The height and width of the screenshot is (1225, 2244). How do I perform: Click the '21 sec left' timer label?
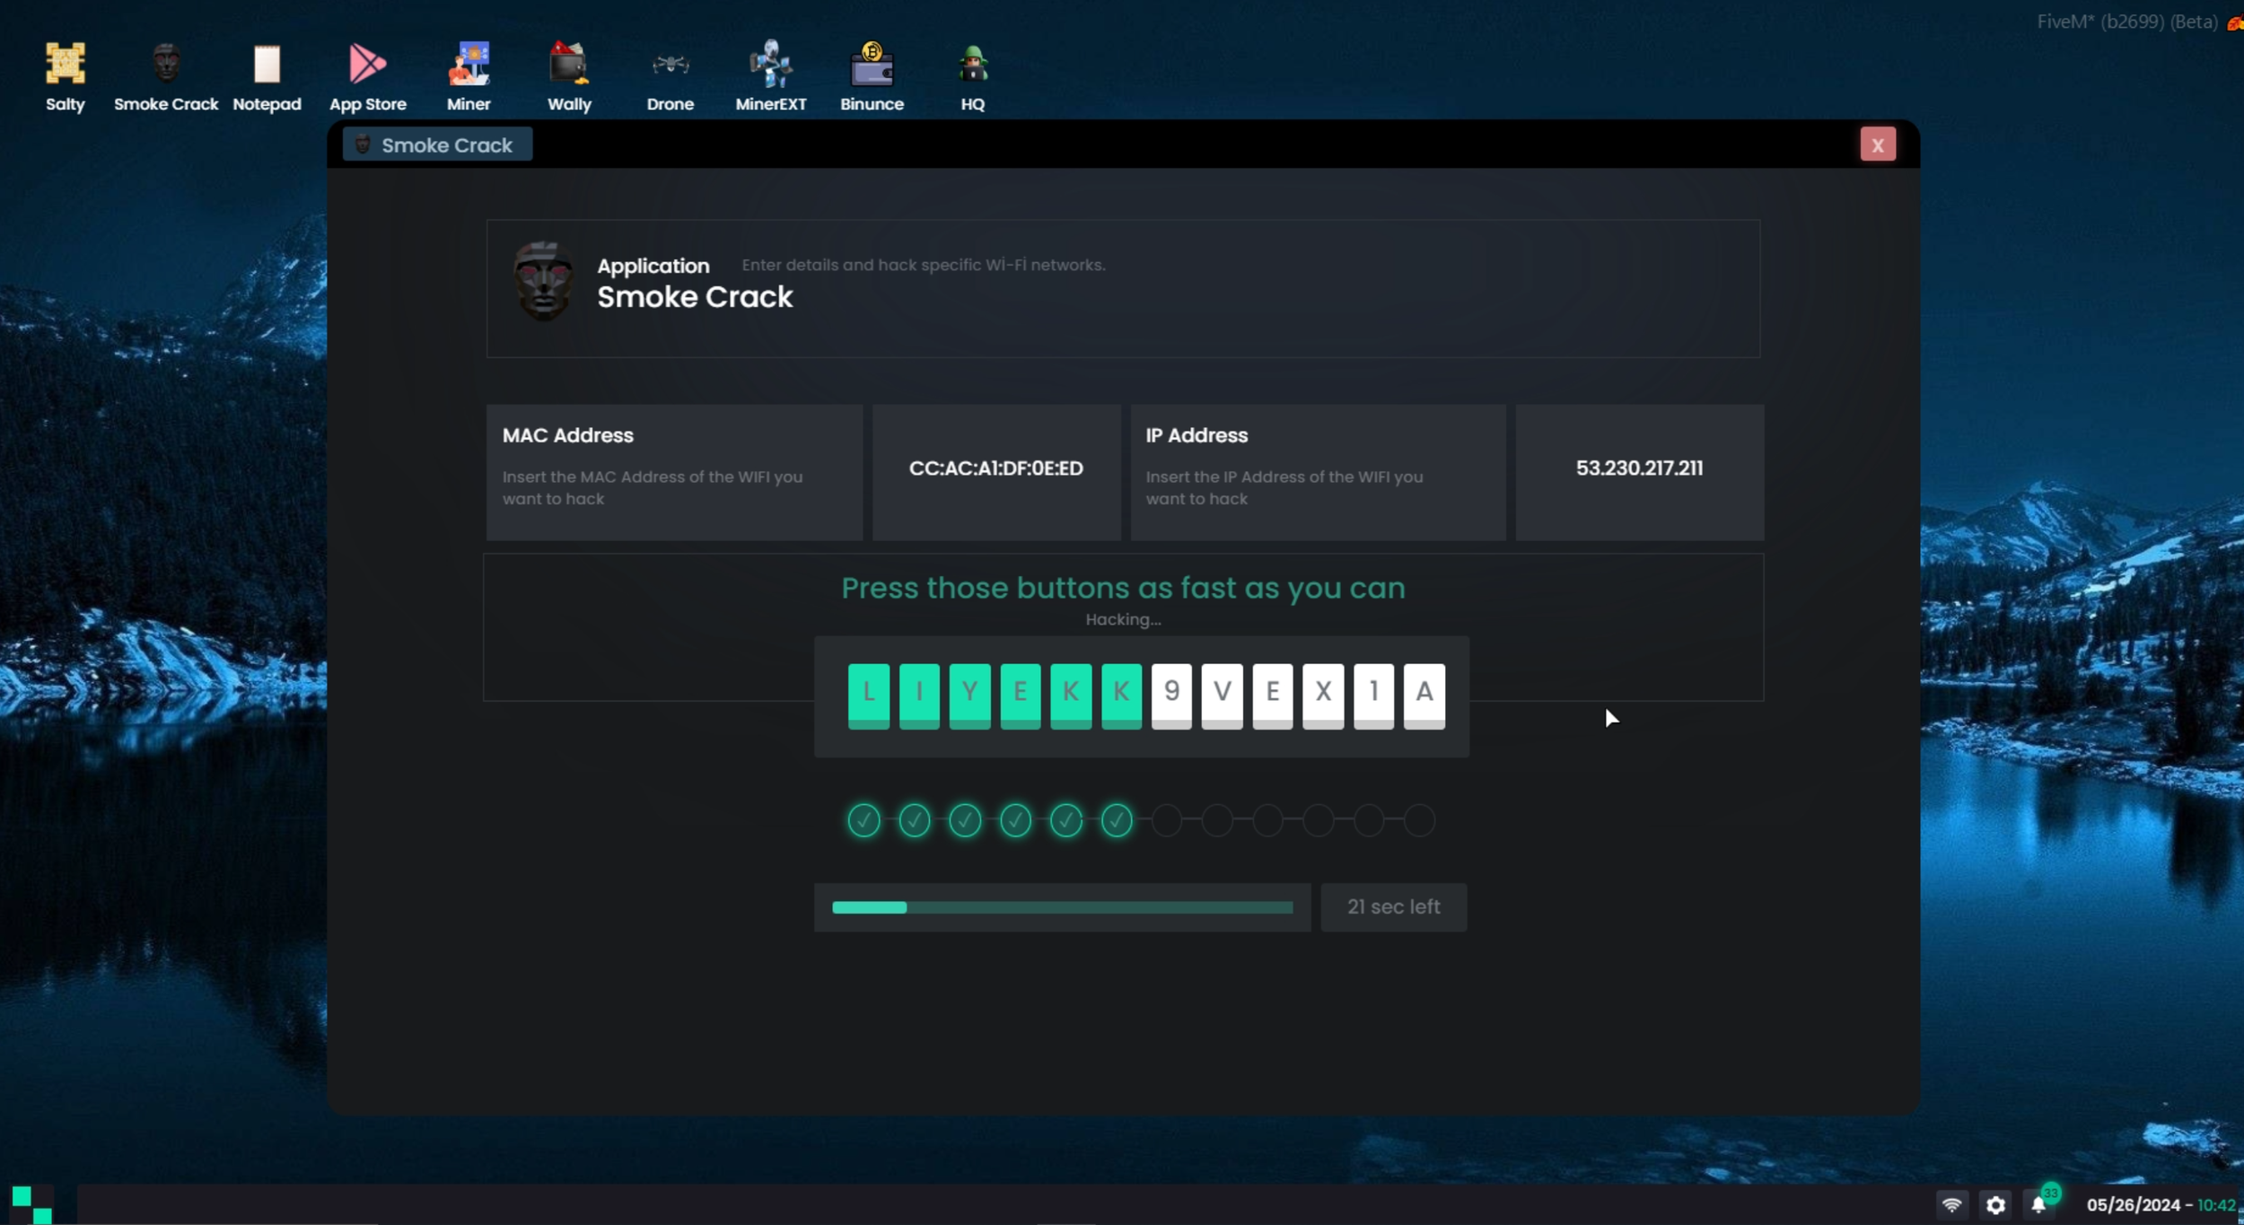[1393, 906]
